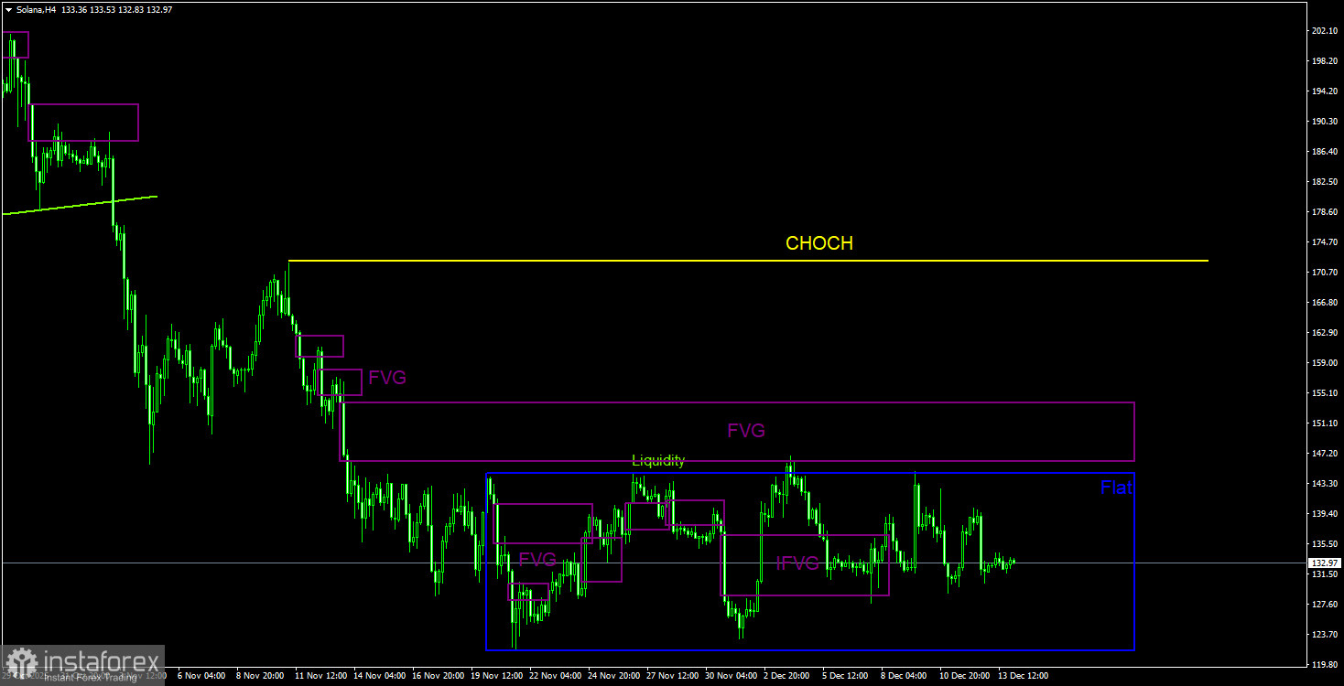Viewport: 1344px width, 686px height.
Task: Open the chart menu triangle beside Solana,H4
Action: pyautogui.click(x=8, y=9)
